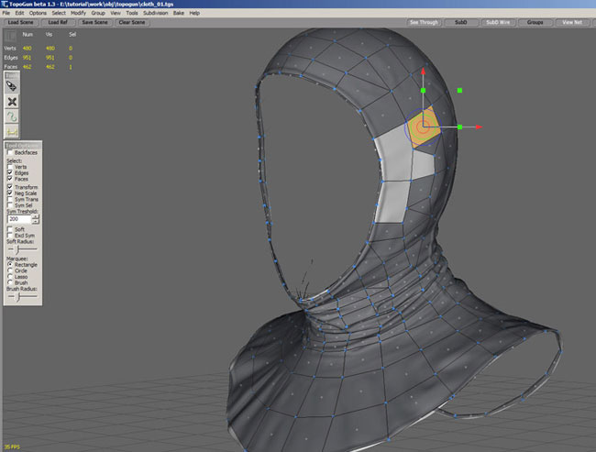Image resolution: width=596 pixels, height=452 pixels.
Task: Uncheck the Transform option
Action: tap(10, 187)
